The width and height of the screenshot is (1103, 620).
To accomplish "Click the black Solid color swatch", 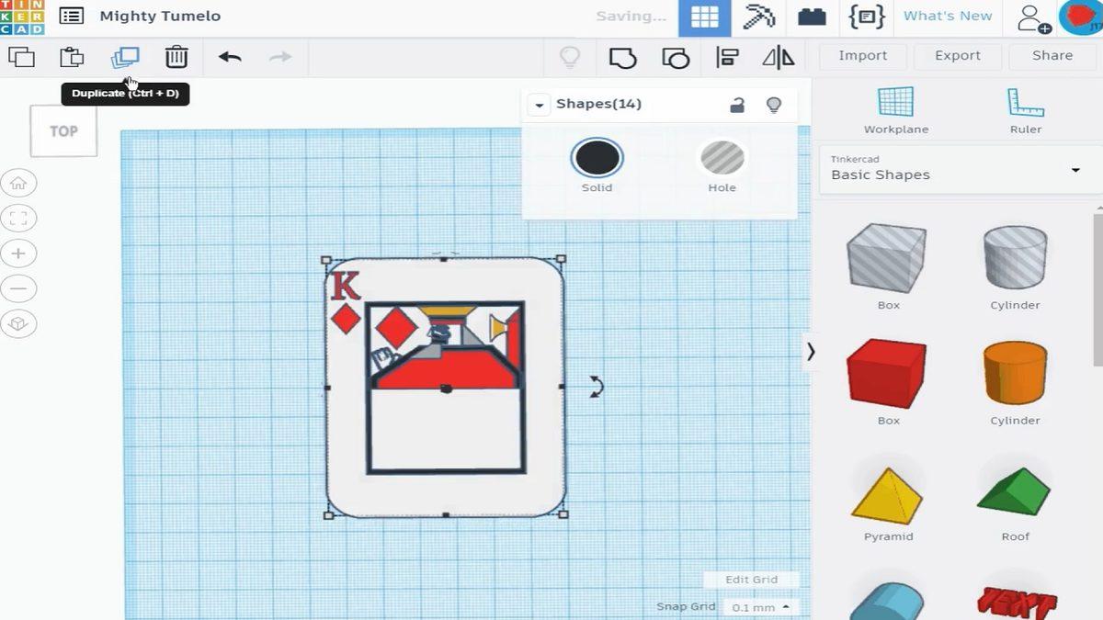I will (x=597, y=158).
